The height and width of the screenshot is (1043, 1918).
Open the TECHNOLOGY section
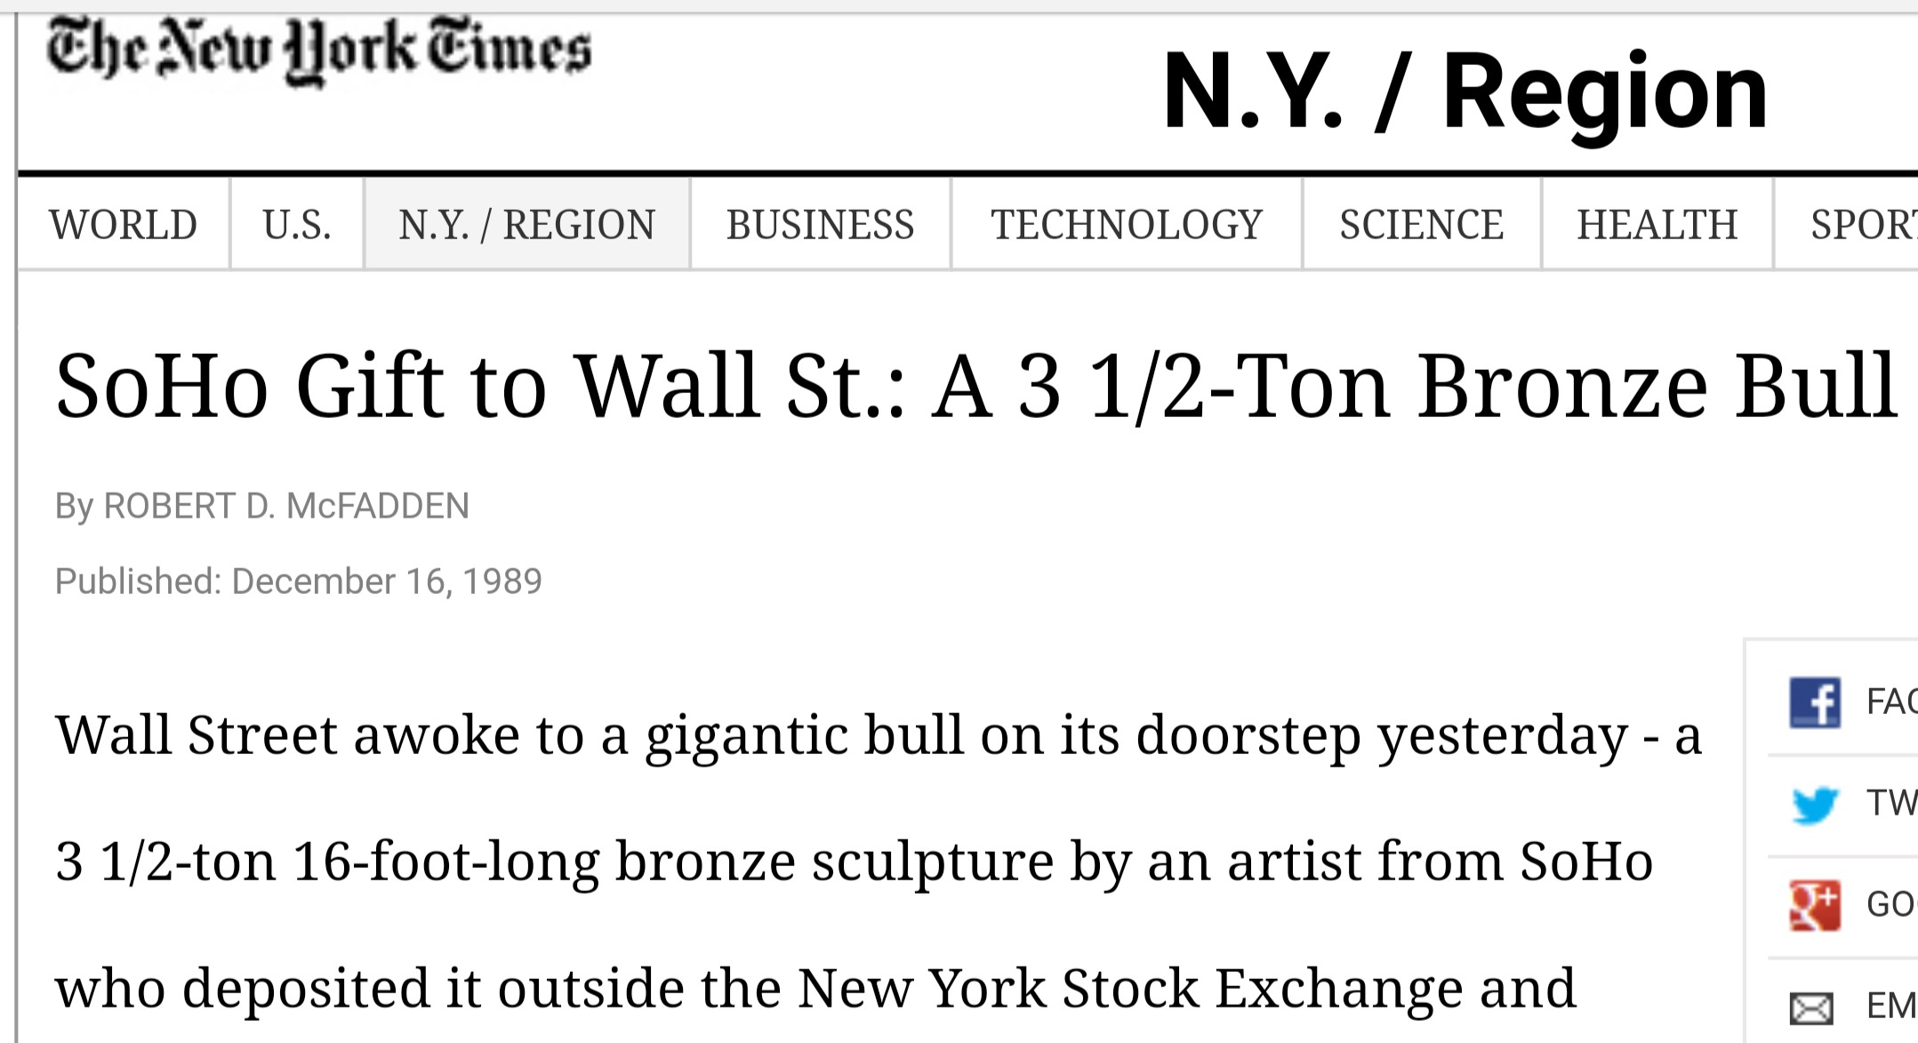[x=1129, y=224]
